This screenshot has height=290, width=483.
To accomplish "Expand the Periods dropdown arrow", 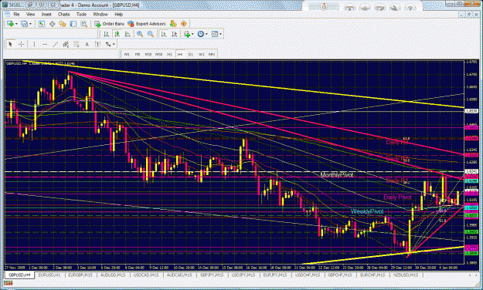I will [206, 34].
